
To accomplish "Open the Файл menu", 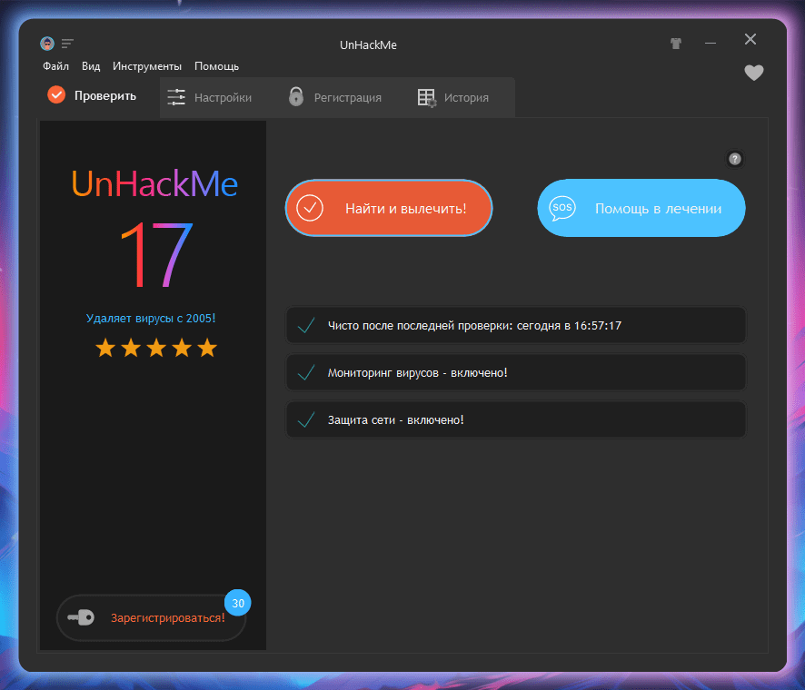I will [55, 66].
